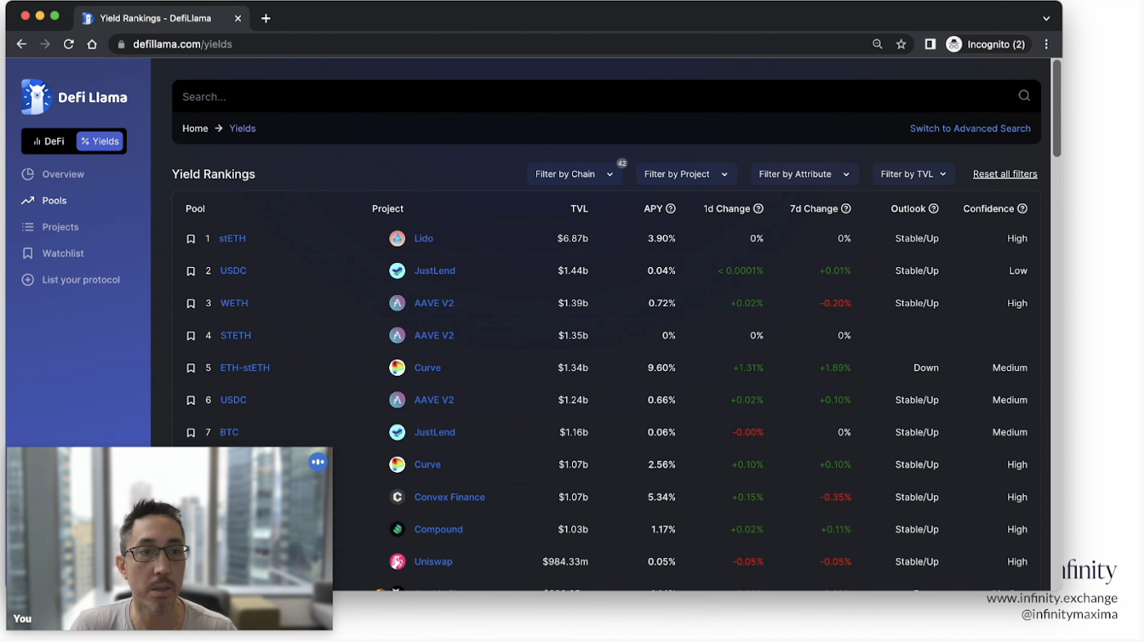Toggle the browser side panel icon
The height and width of the screenshot is (642, 1144).
click(x=930, y=44)
